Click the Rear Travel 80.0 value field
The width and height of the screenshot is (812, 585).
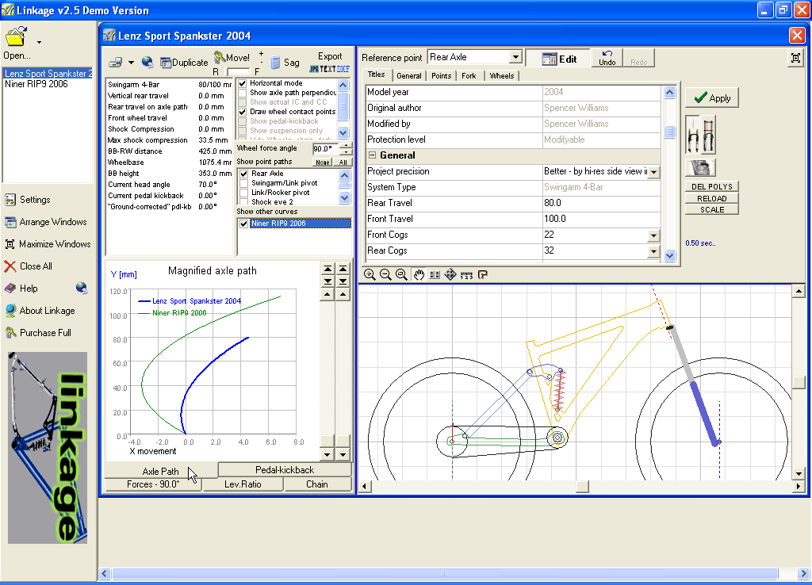pos(601,203)
